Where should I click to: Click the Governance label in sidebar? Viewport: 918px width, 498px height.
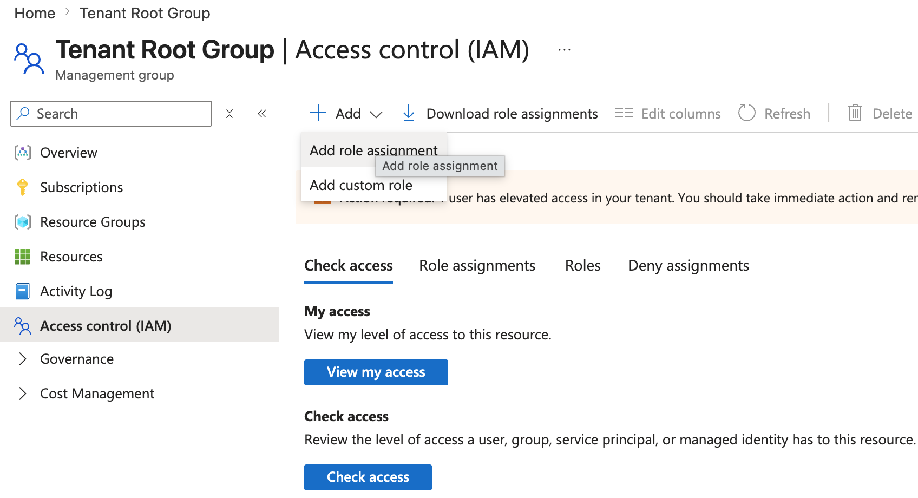pyautogui.click(x=77, y=359)
